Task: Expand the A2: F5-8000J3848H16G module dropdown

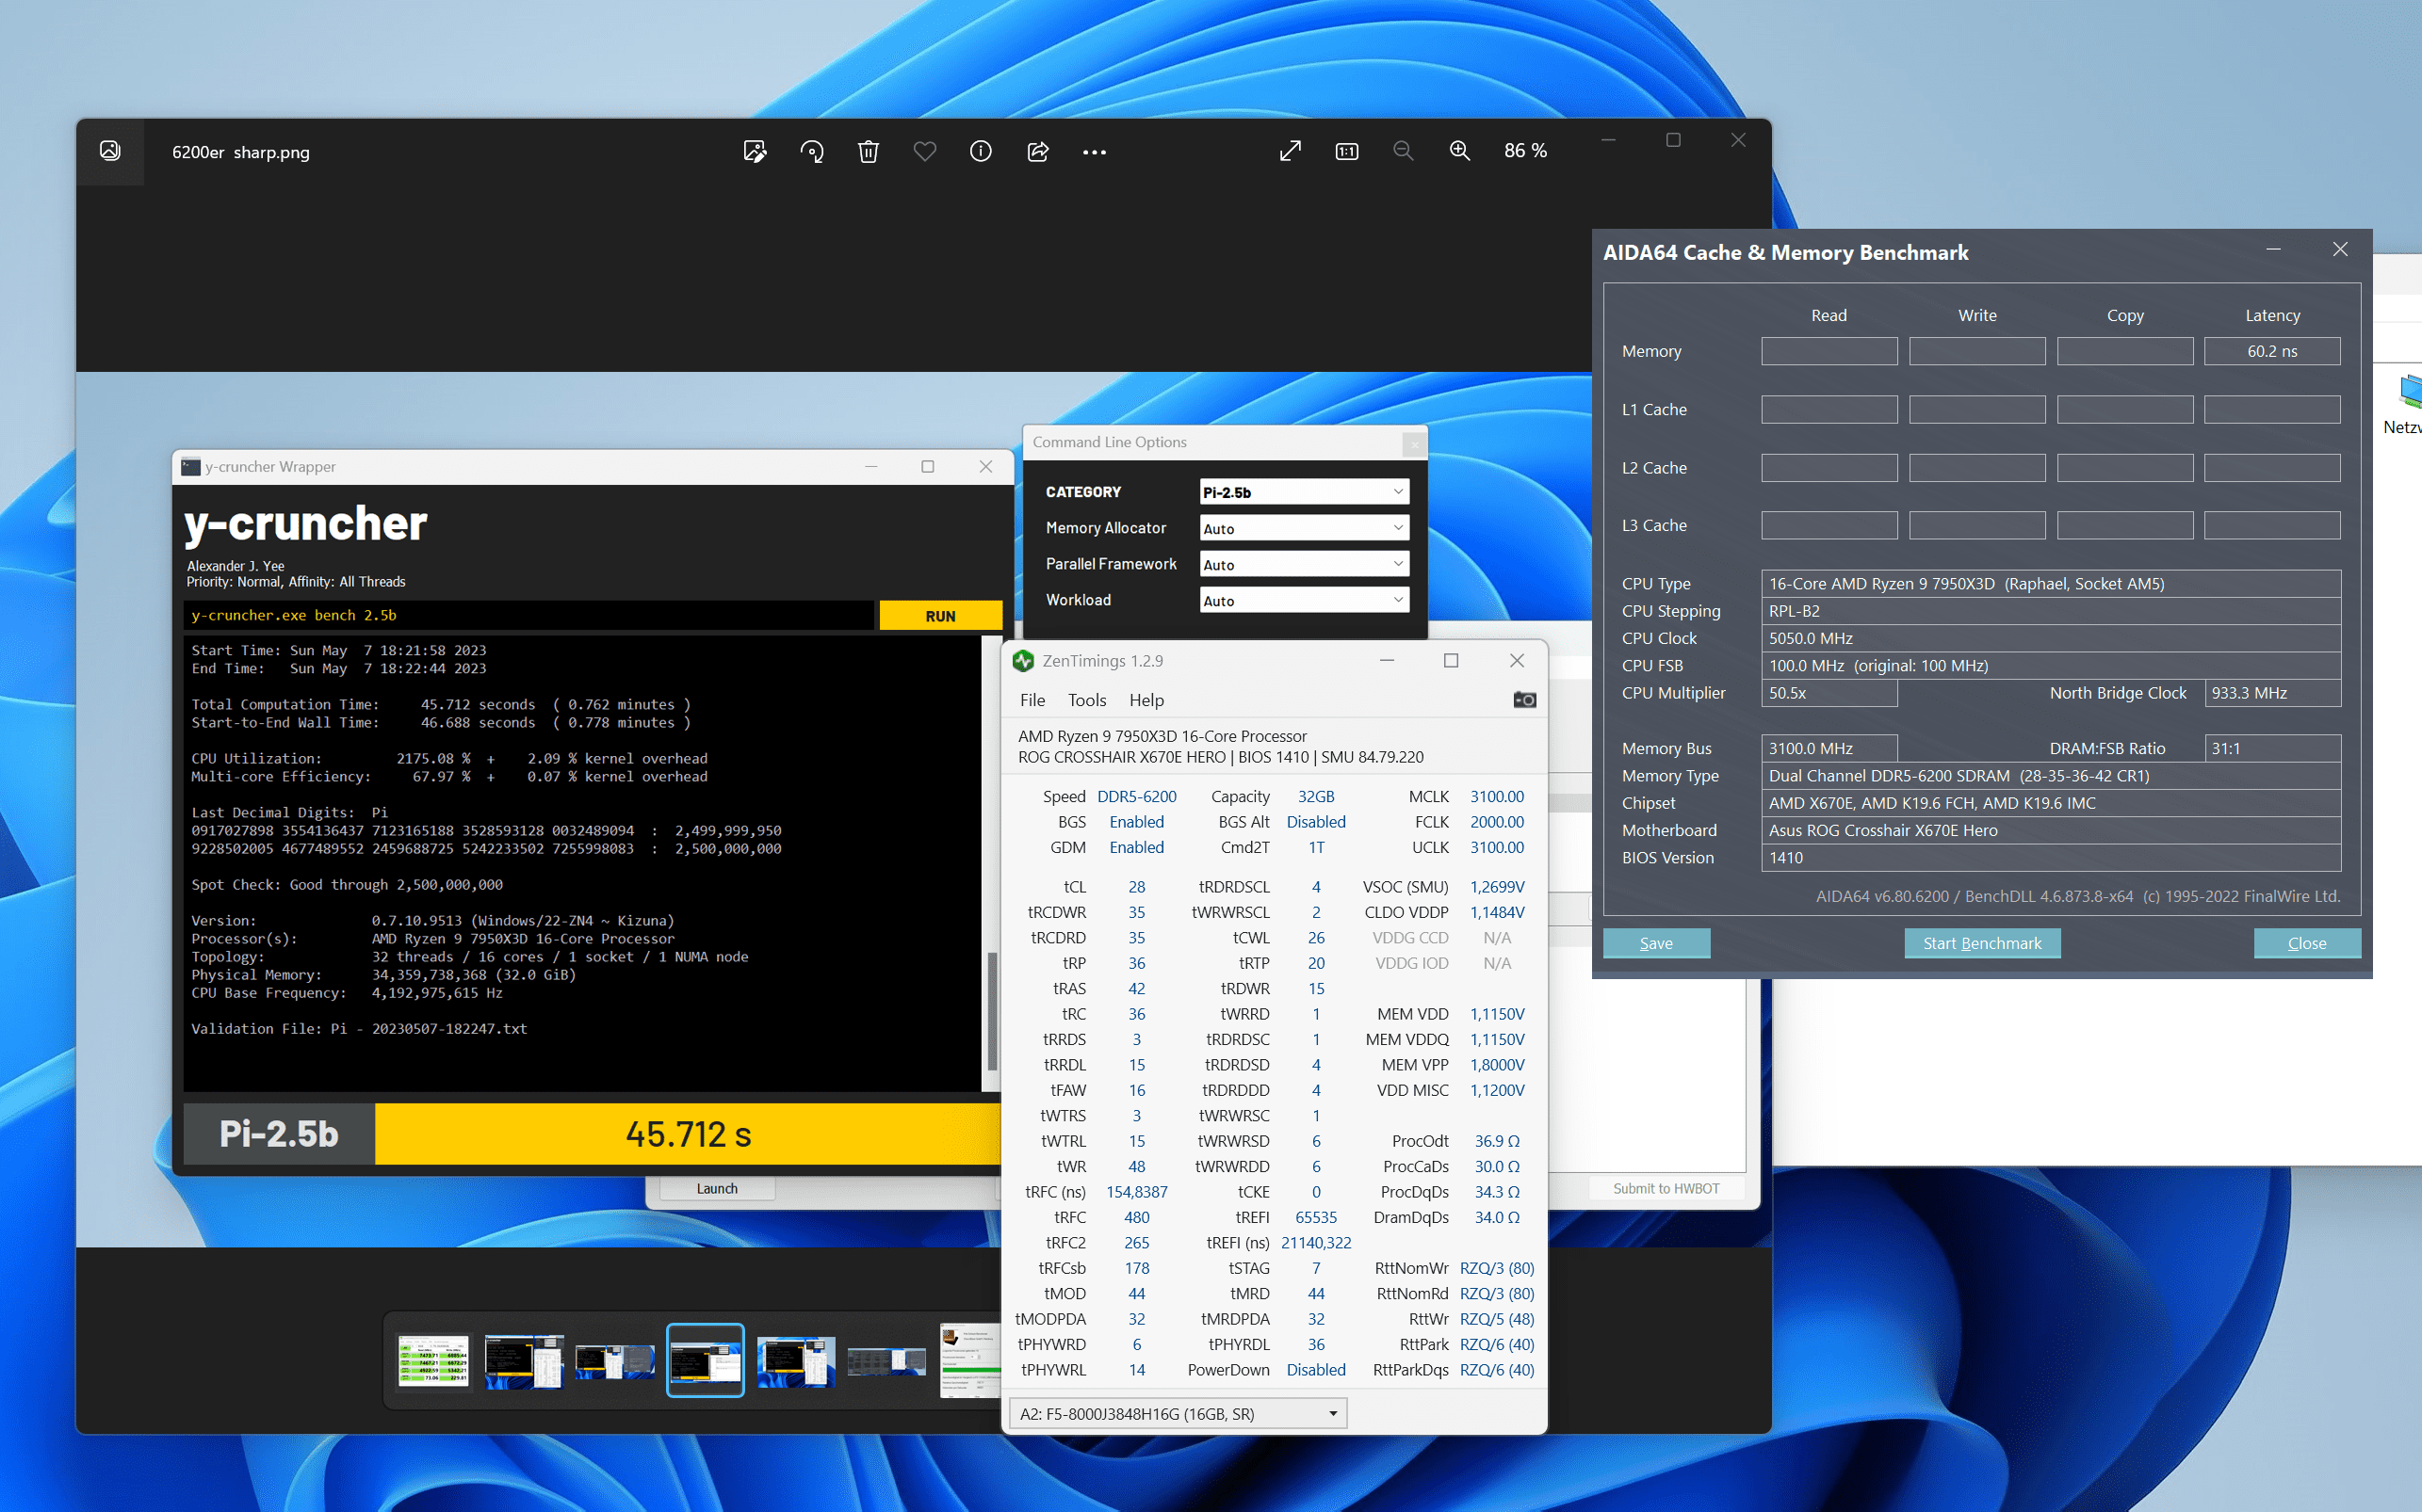Action: 1178,1413
